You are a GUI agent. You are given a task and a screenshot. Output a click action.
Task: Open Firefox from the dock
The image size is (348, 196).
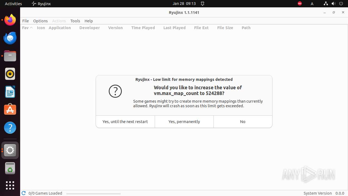10,20
